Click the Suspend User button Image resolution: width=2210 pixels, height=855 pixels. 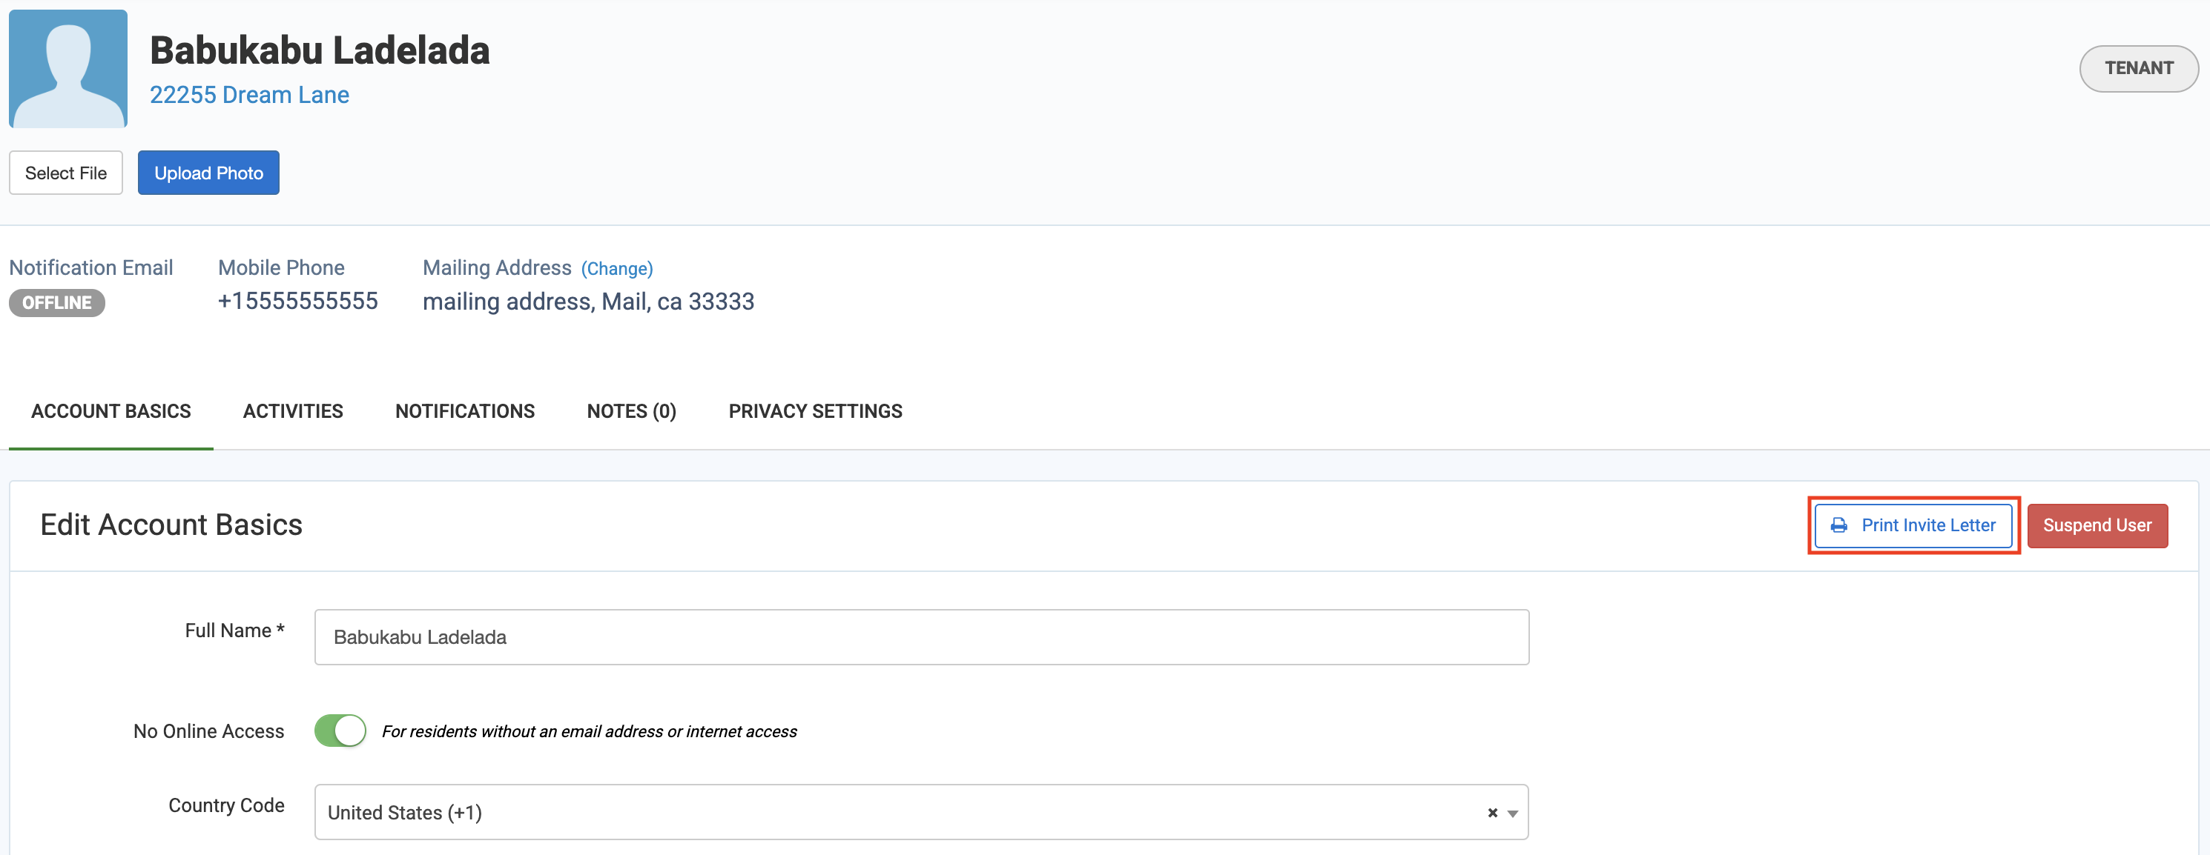pyautogui.click(x=2097, y=525)
